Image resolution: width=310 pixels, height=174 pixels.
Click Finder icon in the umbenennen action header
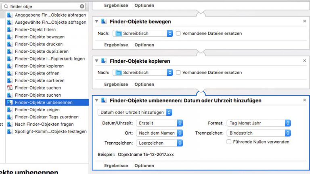[x=104, y=100]
